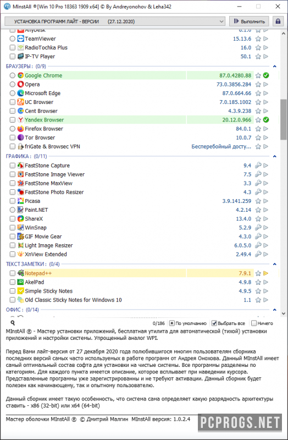Click the scrollbar up arrow
Viewport: 288px width, 440px height.
[283, 33]
